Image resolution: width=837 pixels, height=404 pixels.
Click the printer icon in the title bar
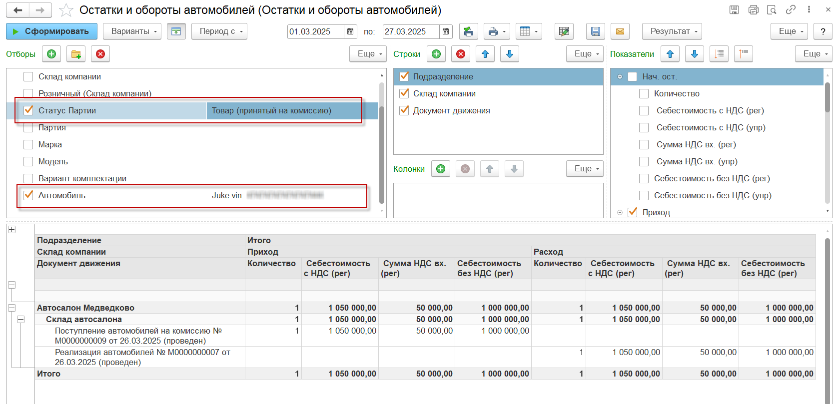(754, 9)
